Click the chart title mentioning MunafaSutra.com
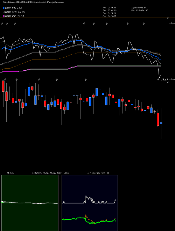The height and width of the screenshot is (231, 175). pos(33,2)
